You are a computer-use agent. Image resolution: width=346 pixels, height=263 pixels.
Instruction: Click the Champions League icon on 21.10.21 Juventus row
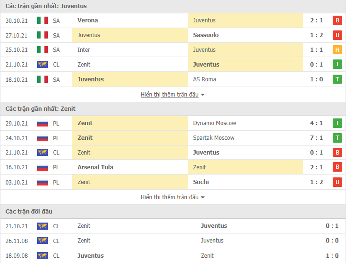pos(42,65)
